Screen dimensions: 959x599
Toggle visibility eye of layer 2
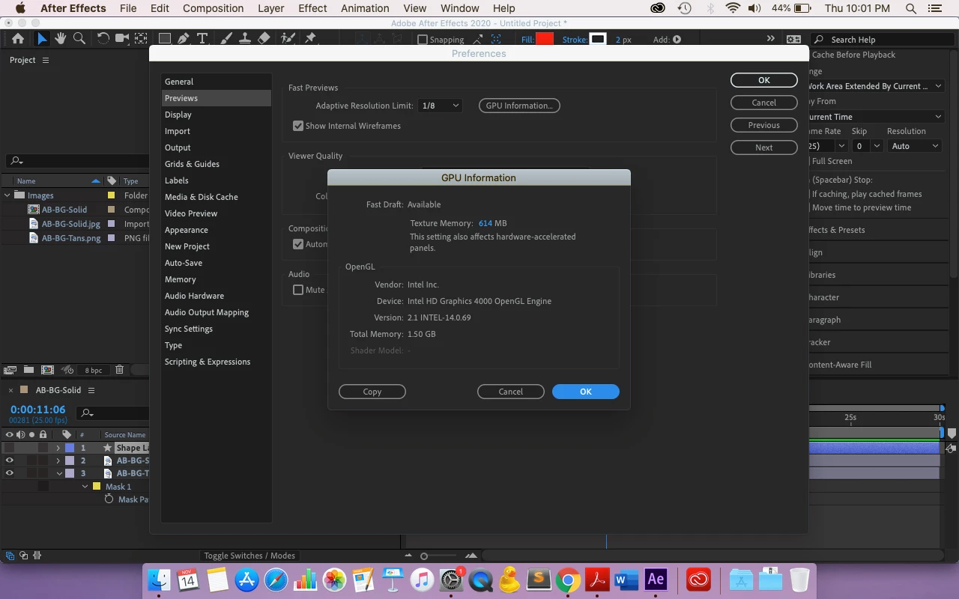(10, 460)
